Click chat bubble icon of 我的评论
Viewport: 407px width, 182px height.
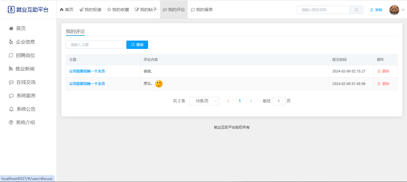(165, 10)
